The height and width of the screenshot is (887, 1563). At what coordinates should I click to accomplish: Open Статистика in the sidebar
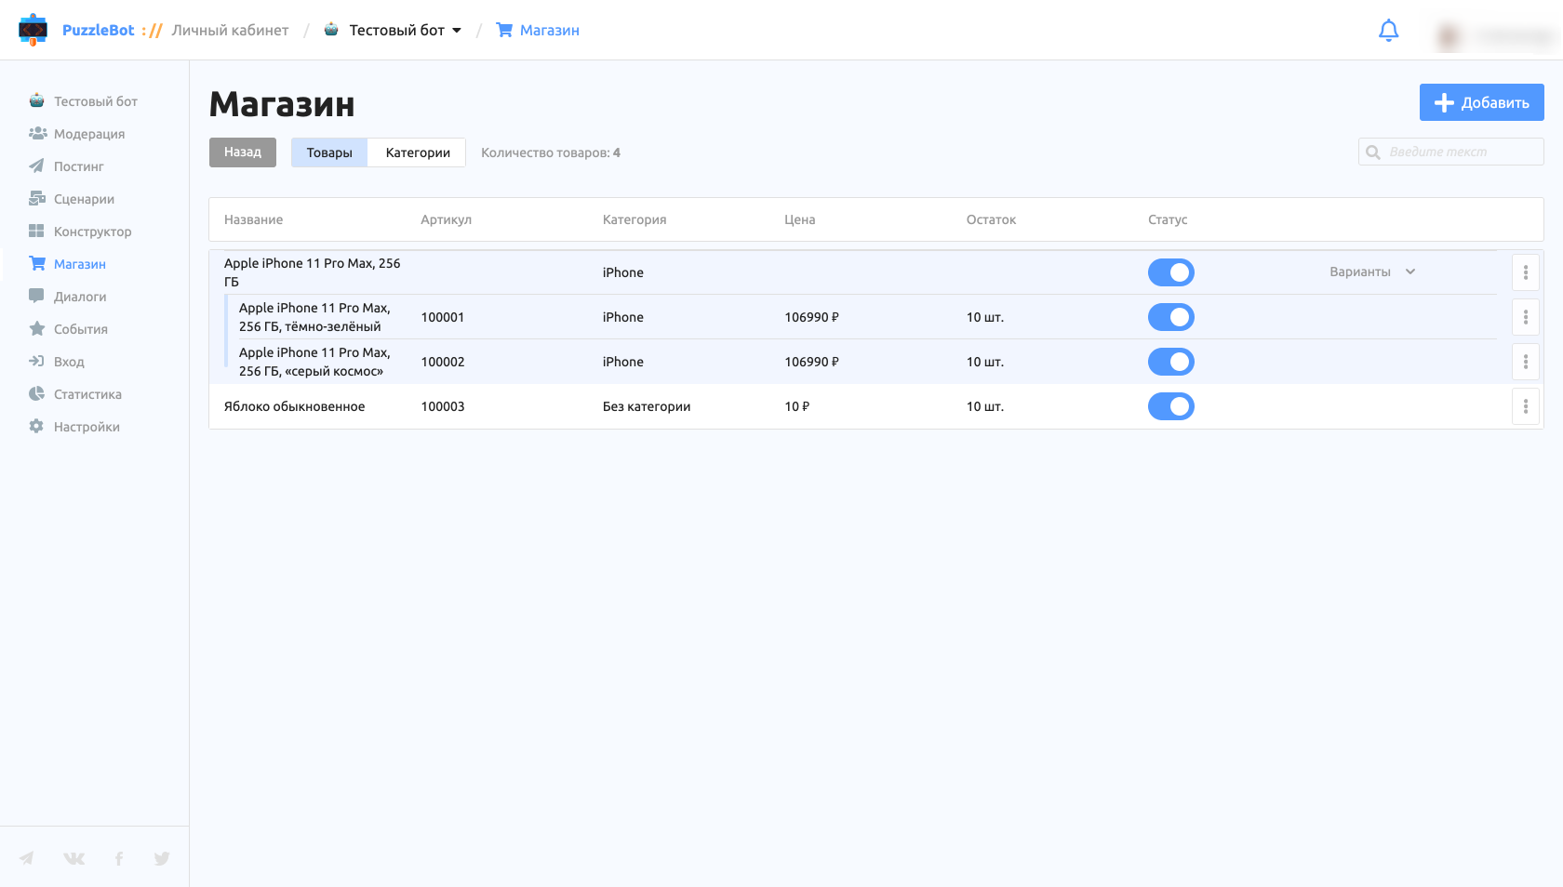(87, 394)
